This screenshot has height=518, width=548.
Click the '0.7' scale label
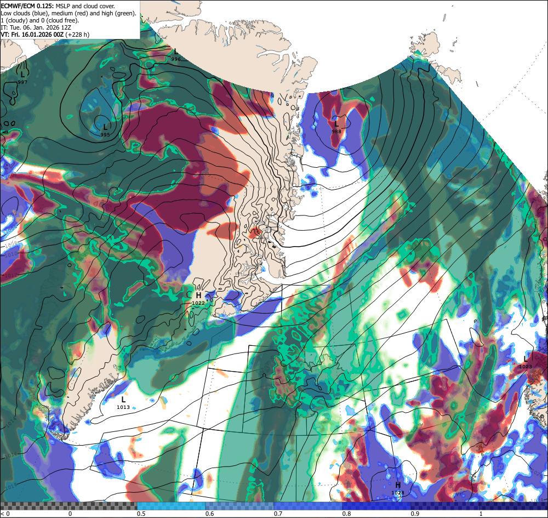(x=278, y=514)
